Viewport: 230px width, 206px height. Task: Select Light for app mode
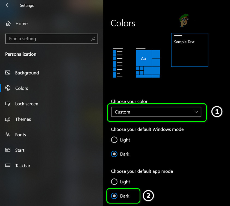(120, 182)
